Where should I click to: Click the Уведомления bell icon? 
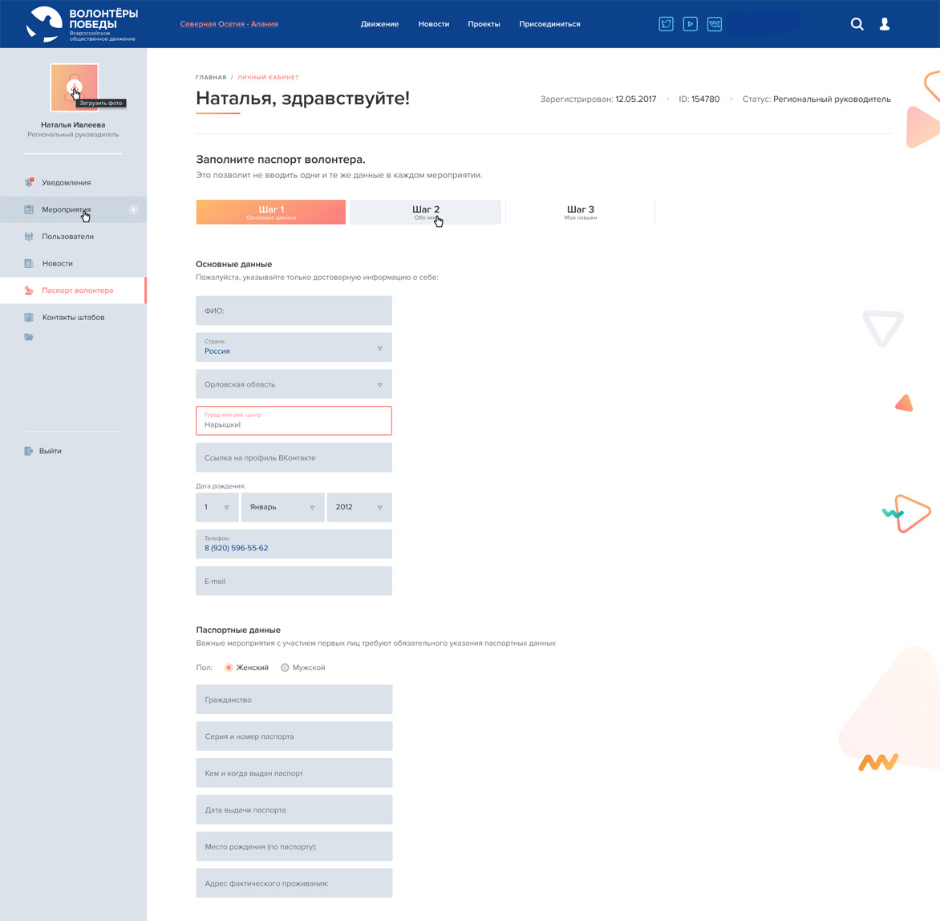click(x=29, y=183)
